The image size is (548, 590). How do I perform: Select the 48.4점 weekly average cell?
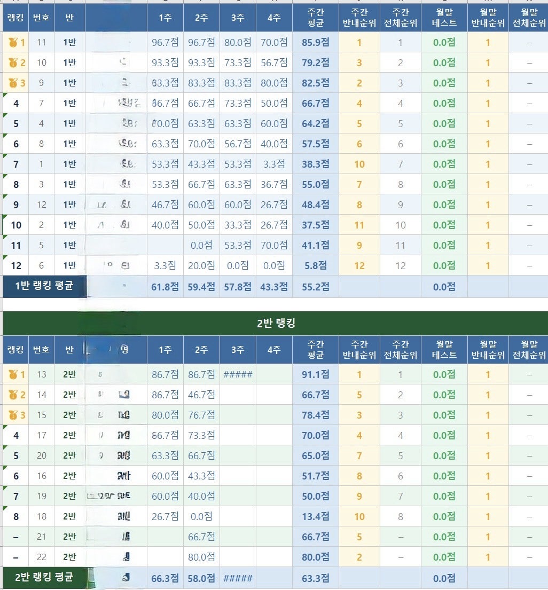pos(316,204)
